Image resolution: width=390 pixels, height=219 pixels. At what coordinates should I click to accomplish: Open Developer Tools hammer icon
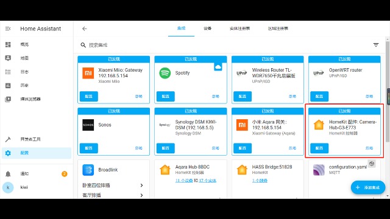[8, 139]
